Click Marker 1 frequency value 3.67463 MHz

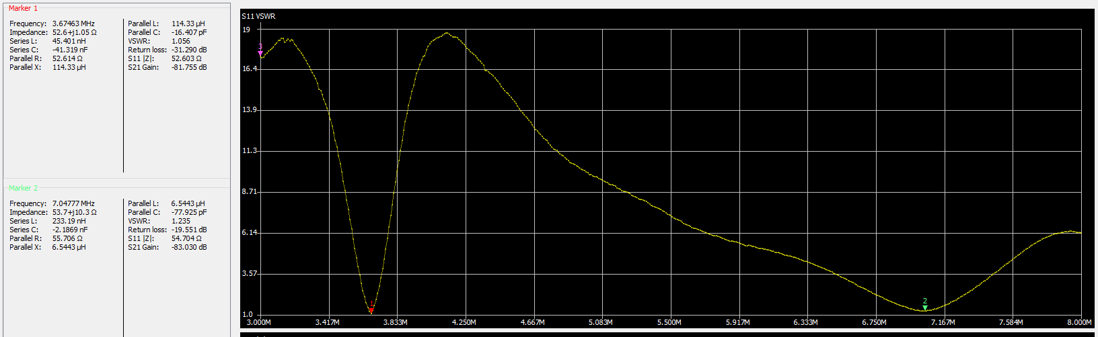click(73, 23)
